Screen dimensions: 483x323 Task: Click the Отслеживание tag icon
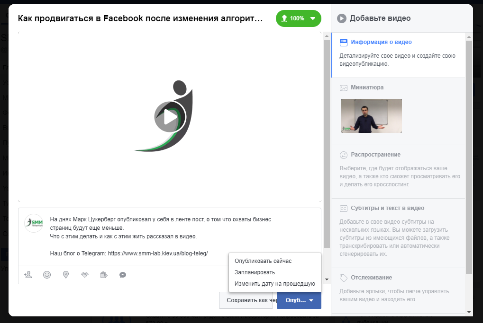(344, 278)
